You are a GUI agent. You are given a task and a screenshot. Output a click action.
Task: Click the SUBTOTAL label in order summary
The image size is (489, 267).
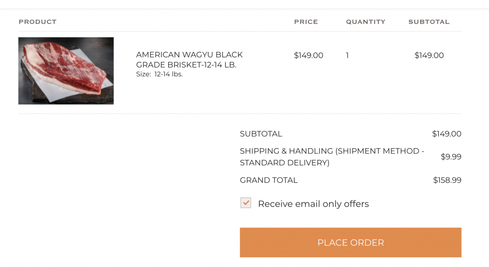(261, 134)
